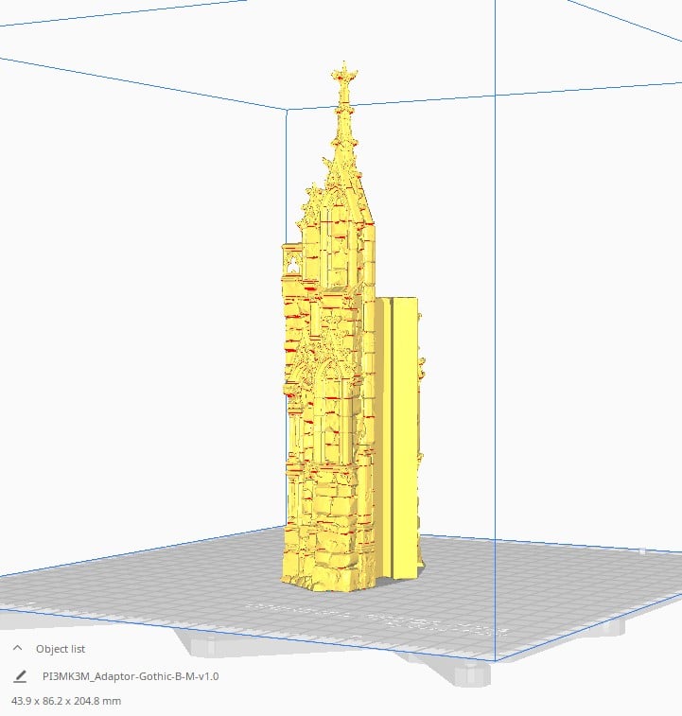Collapse the Object list panel chevron
This screenshot has height=716, width=682.
pyautogui.click(x=17, y=648)
